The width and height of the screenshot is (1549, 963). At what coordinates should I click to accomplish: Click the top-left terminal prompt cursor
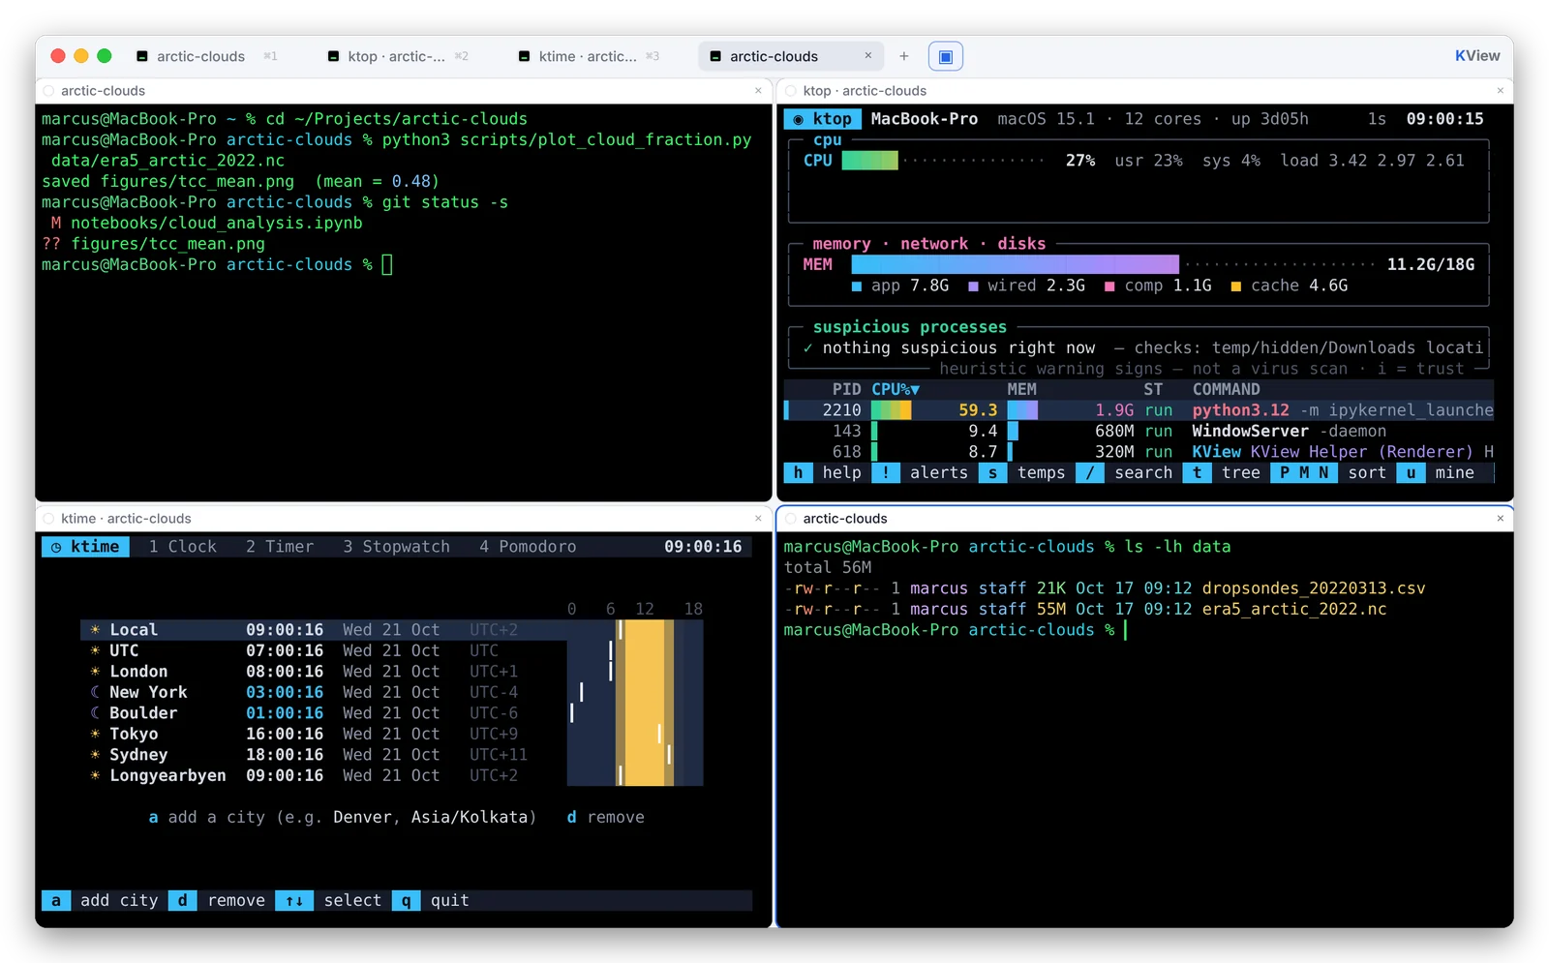[387, 265]
